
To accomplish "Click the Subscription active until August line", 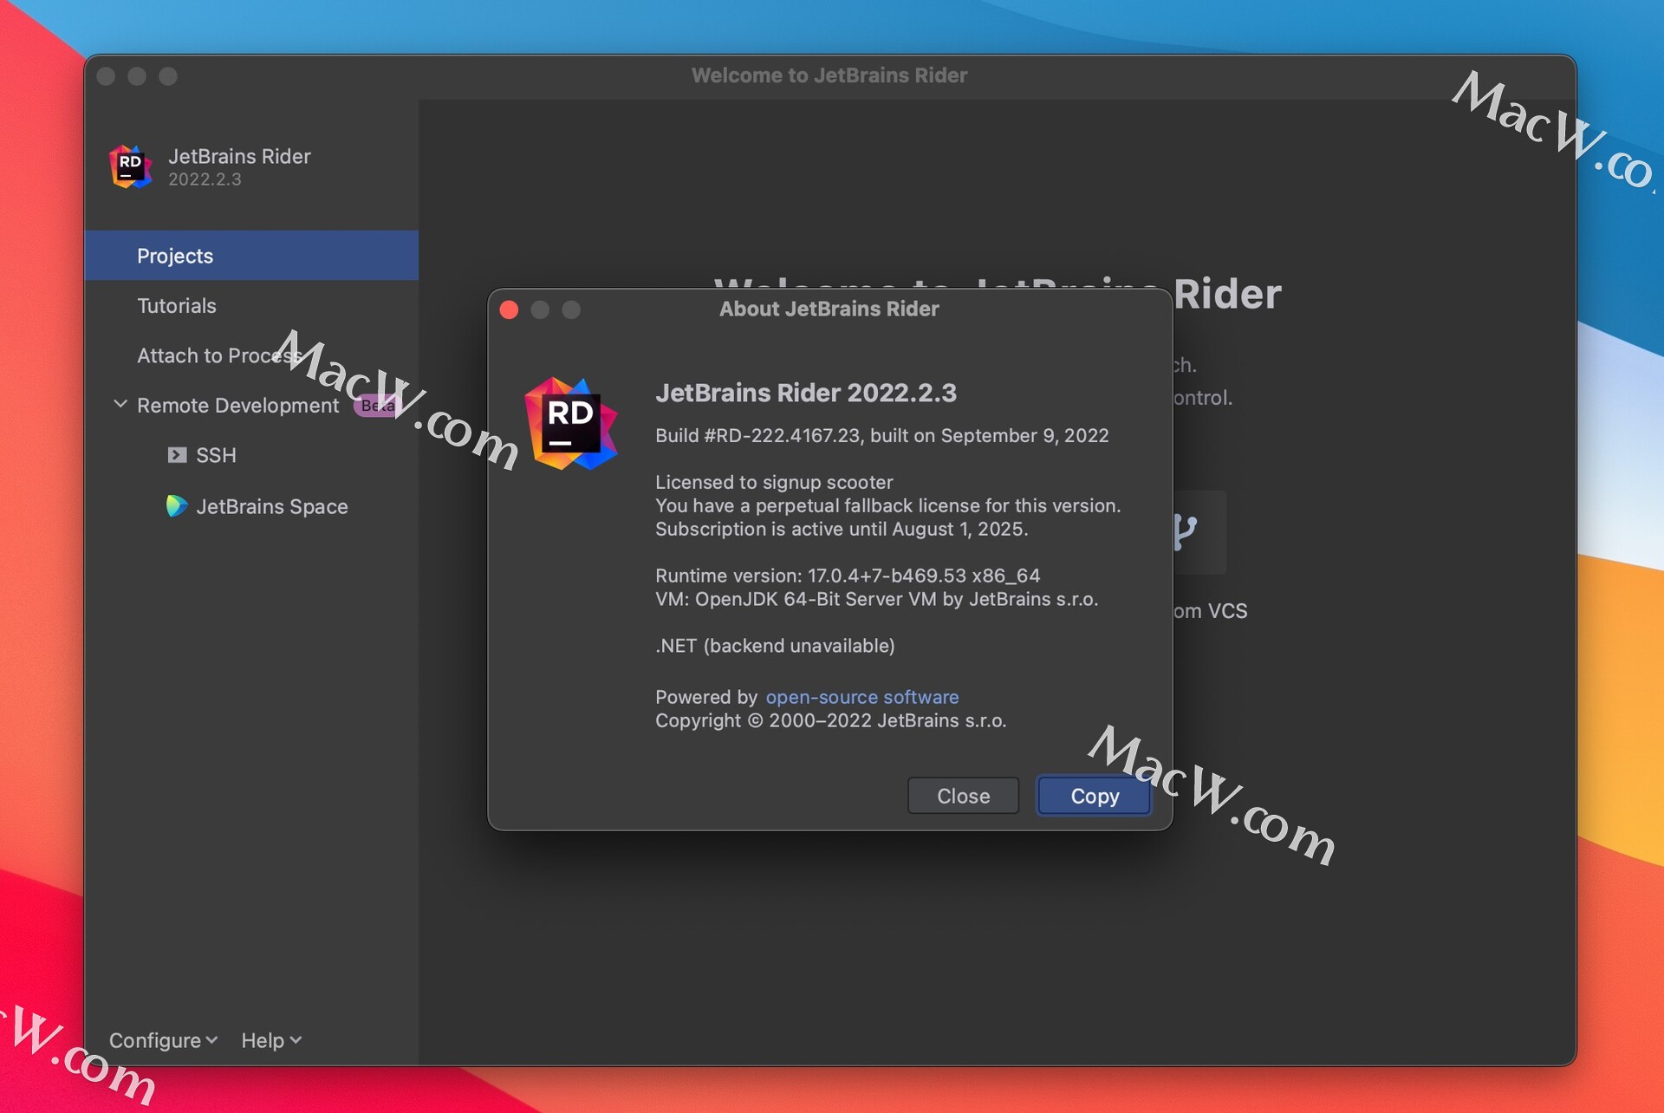I will click(x=842, y=529).
